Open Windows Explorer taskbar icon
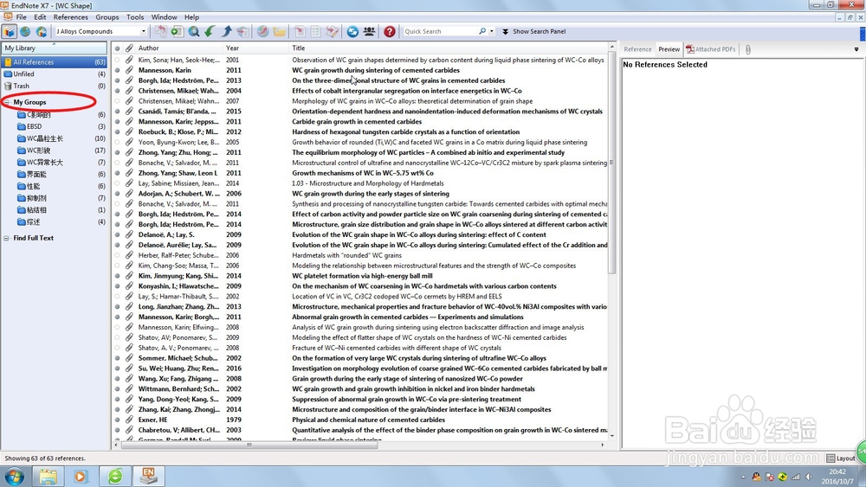This screenshot has width=866, height=487. pyautogui.click(x=48, y=476)
